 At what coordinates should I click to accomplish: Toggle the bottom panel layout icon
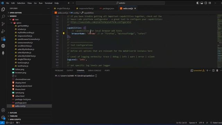pyautogui.click(x=202, y=3)
